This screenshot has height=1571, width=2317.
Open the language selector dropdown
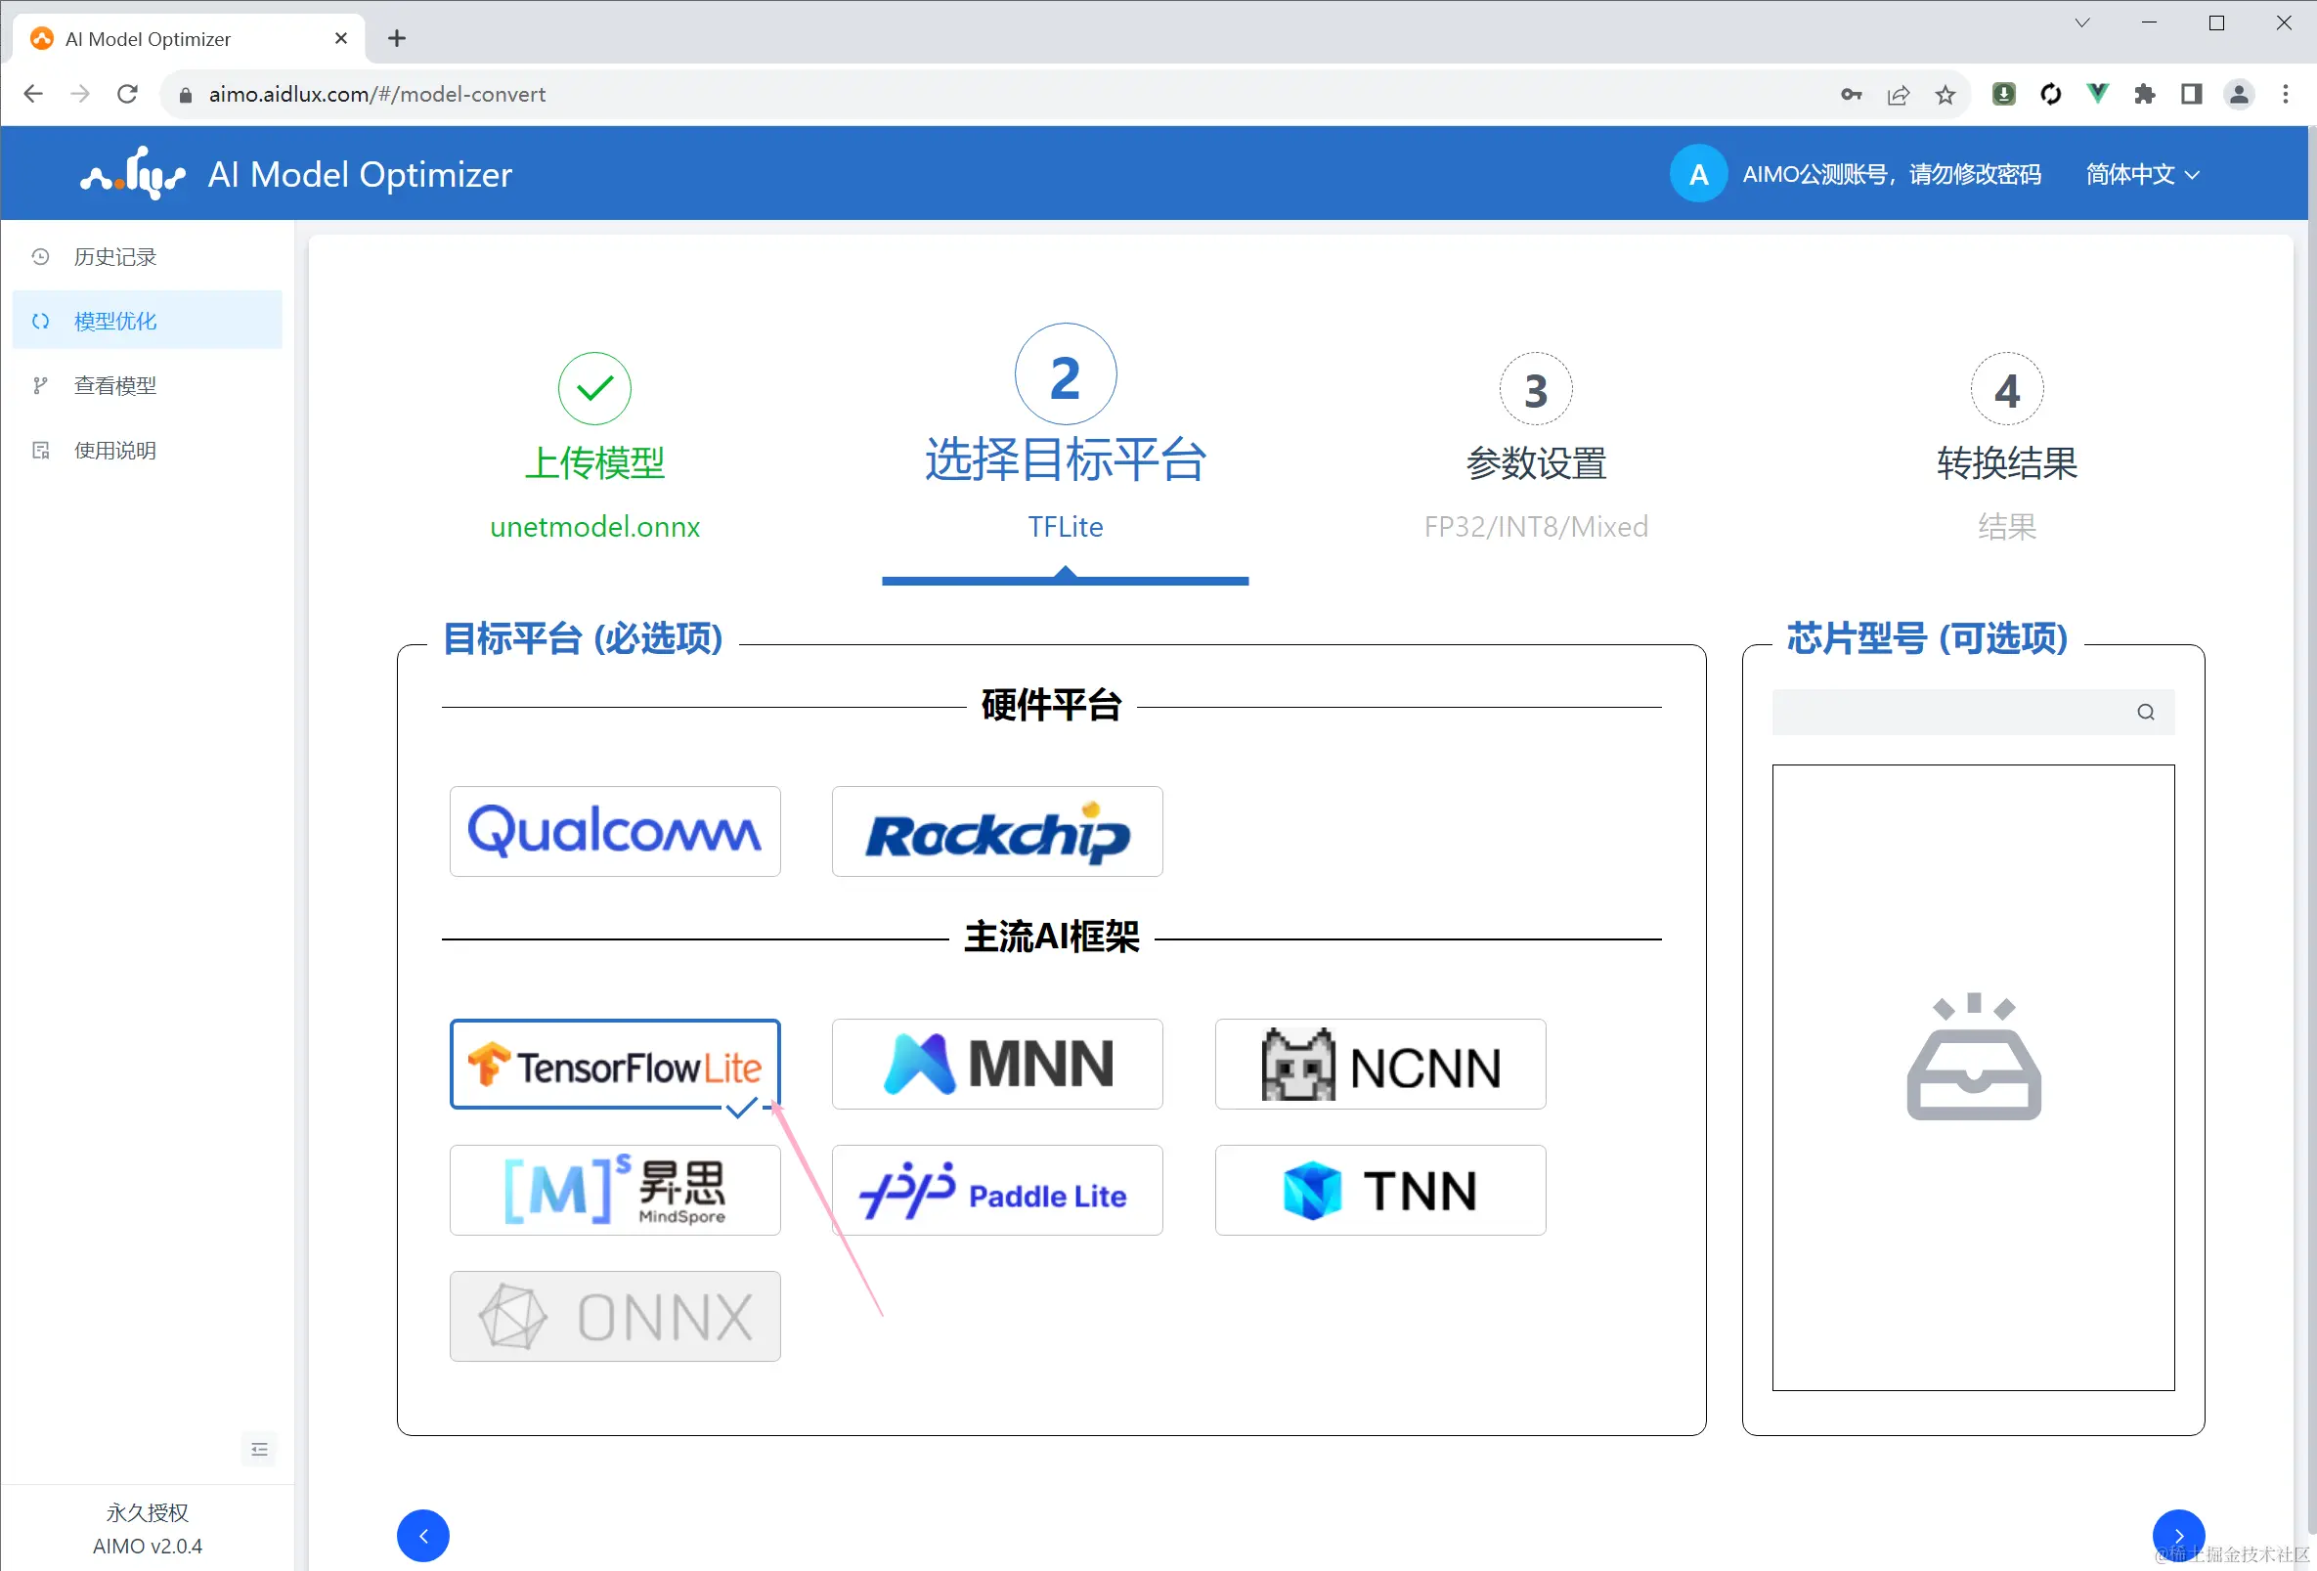tap(2142, 174)
